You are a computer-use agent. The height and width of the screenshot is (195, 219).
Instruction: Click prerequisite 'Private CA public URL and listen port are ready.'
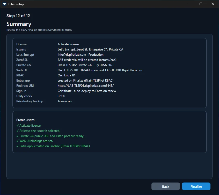(x=50, y=136)
